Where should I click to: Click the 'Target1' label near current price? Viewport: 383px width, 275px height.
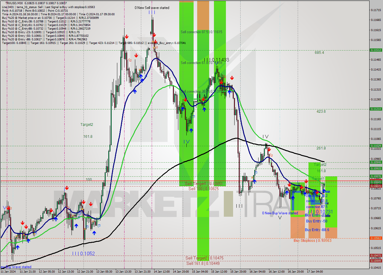coord(318,178)
